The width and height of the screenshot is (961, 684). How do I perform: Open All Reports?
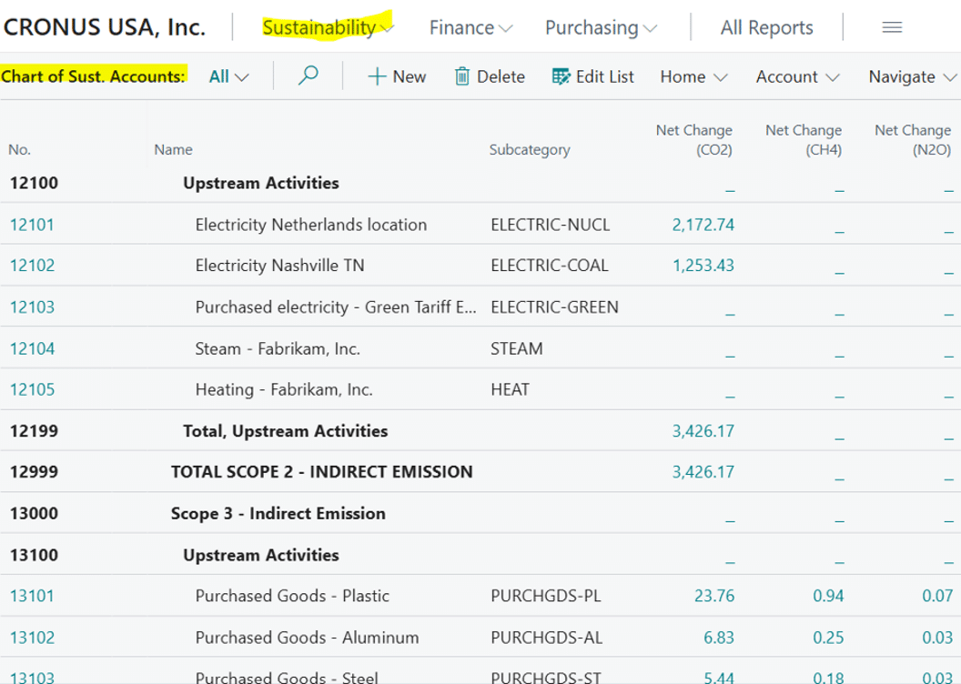(766, 28)
